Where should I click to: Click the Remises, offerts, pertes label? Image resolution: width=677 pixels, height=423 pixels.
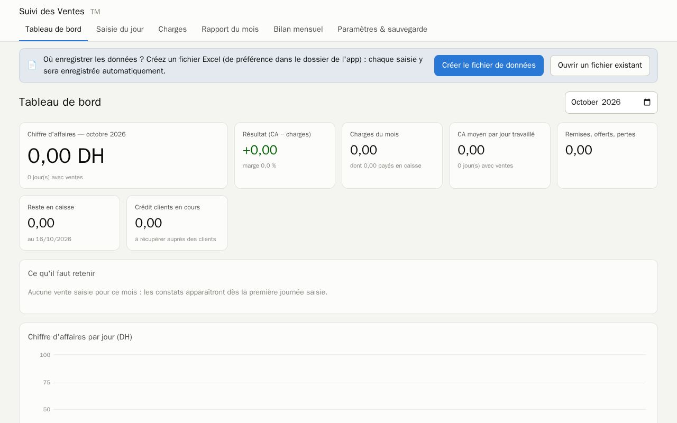tap(600, 134)
